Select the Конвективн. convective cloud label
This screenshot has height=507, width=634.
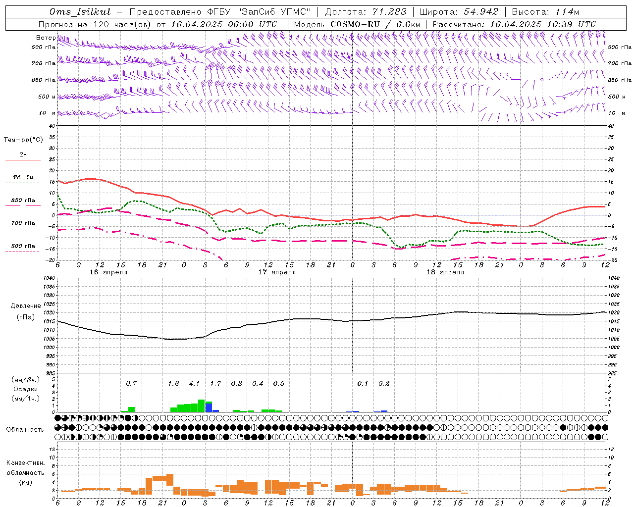point(25,463)
